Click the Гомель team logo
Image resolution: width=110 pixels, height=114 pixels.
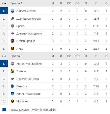12,71
